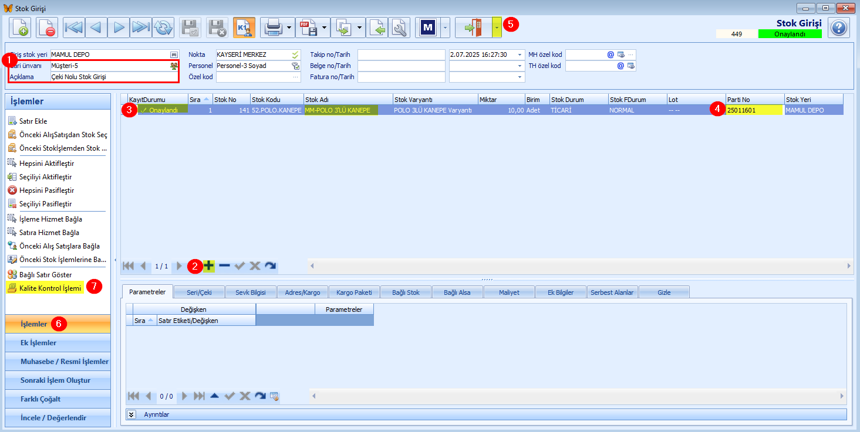The image size is (860, 432).
Task: Click the refresh arrows icon in toolbar
Action: 163,28
